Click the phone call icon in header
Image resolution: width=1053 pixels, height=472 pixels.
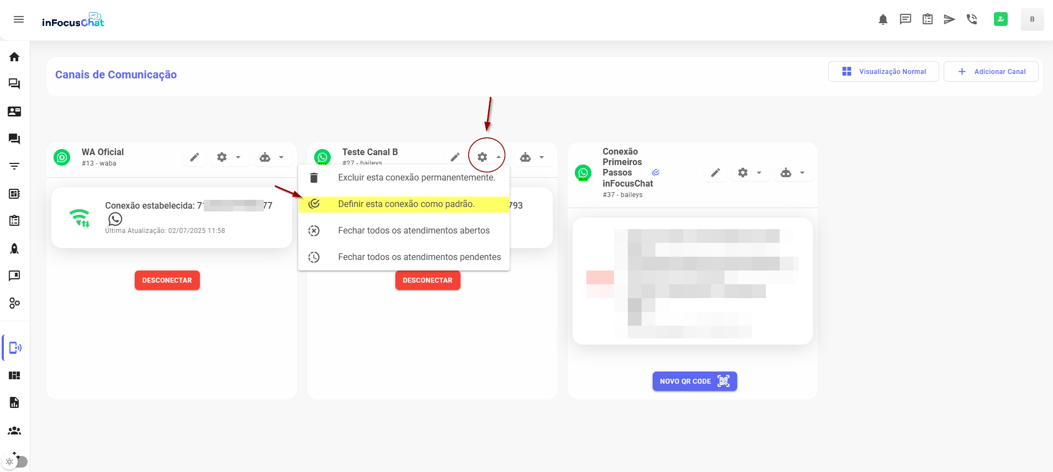click(x=972, y=20)
